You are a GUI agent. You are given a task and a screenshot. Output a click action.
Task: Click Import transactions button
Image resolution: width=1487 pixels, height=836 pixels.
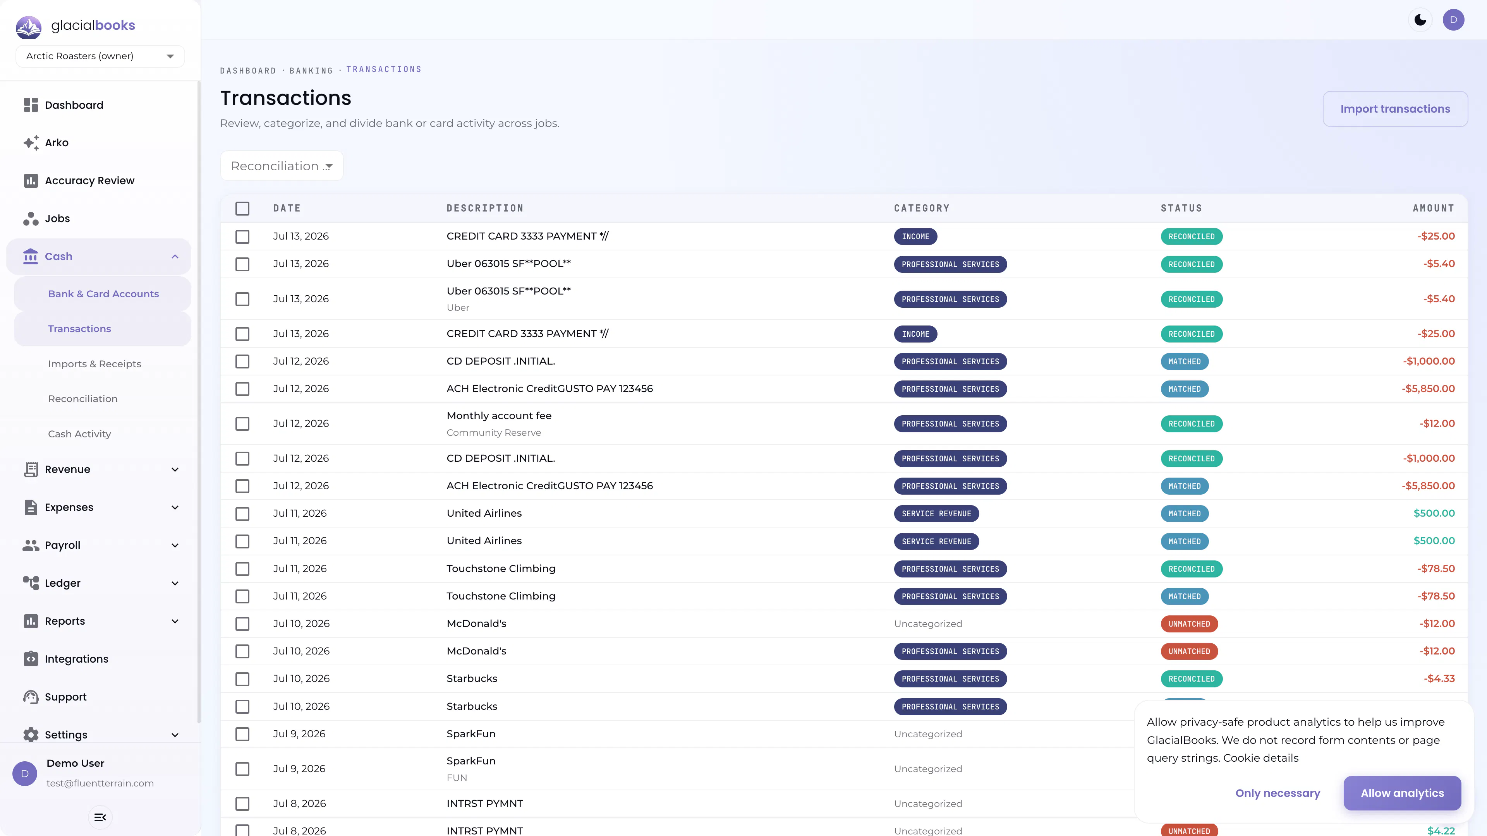(1395, 109)
